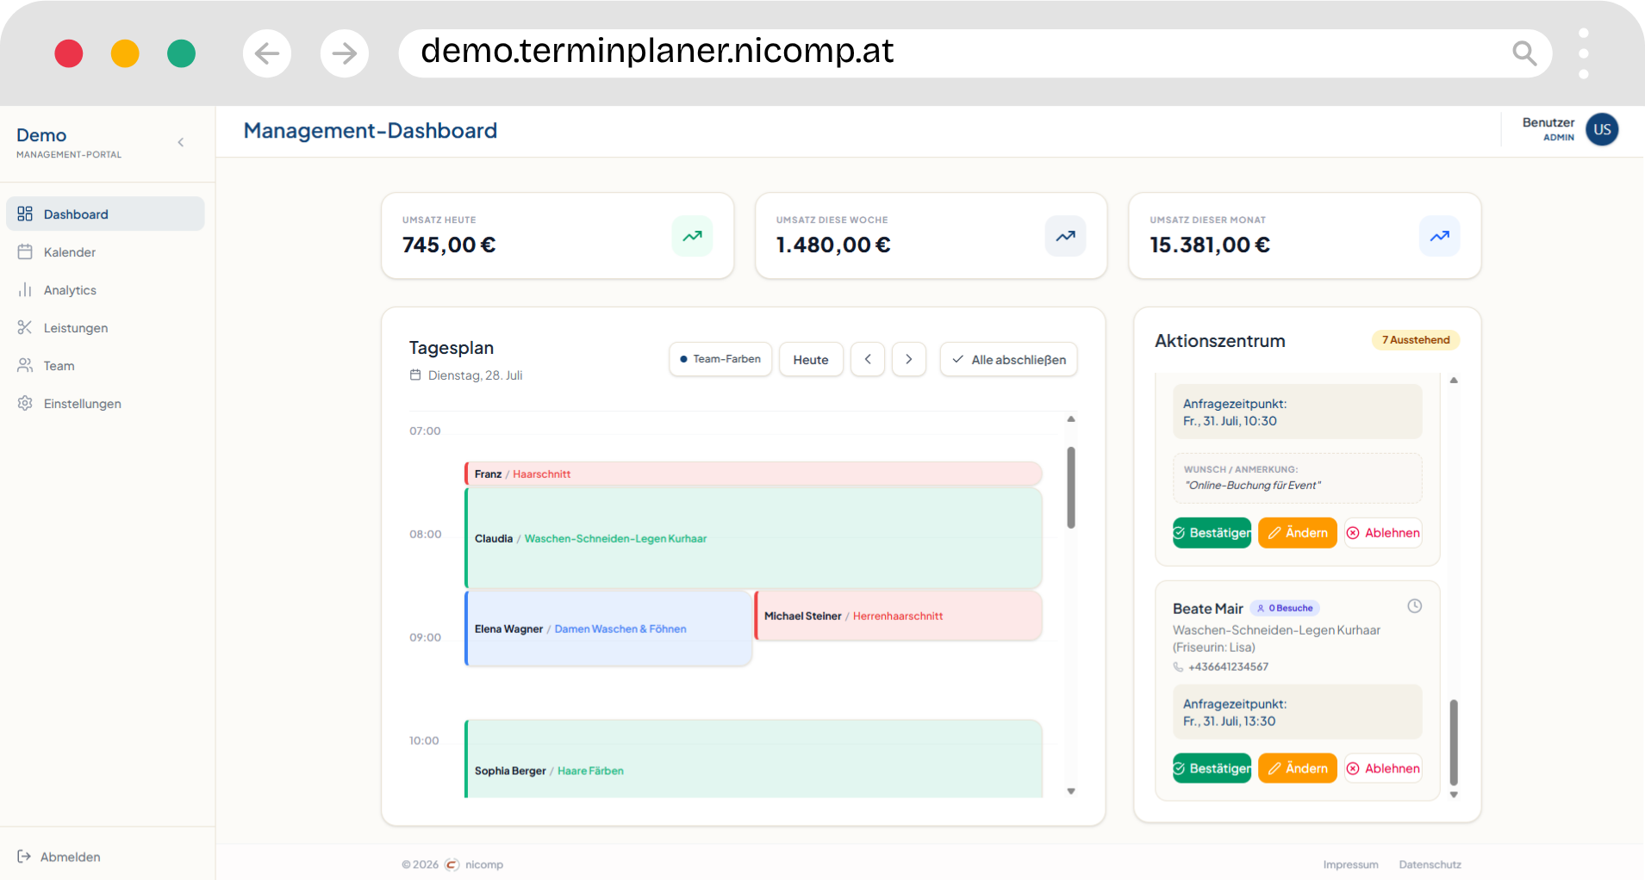Click the US user avatar

pyautogui.click(x=1602, y=129)
